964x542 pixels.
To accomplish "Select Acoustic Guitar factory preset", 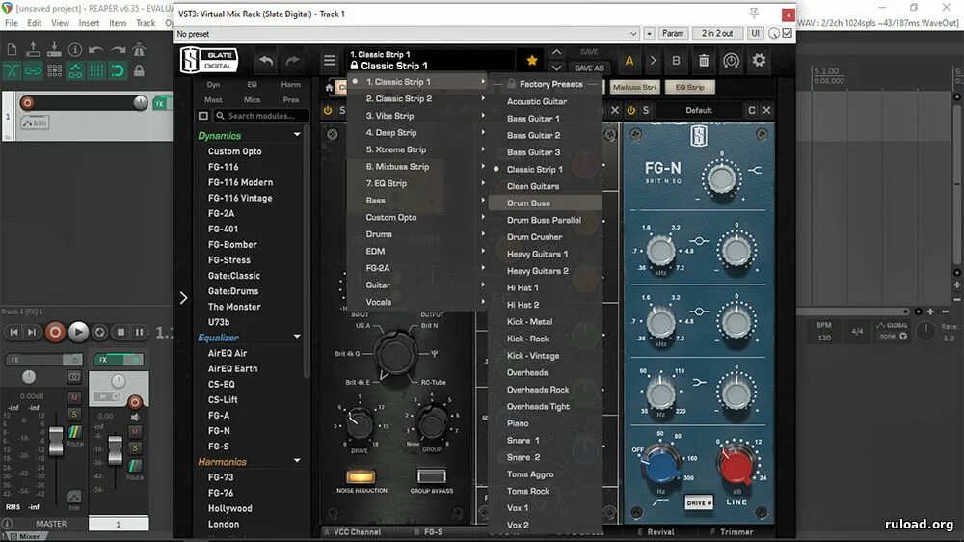I will point(545,101).
